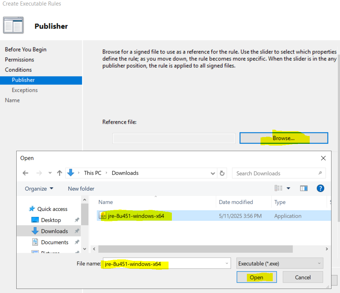This screenshot has height=293, width=340.
Task: Open the recent locations chevron
Action: pyautogui.click(x=50, y=173)
